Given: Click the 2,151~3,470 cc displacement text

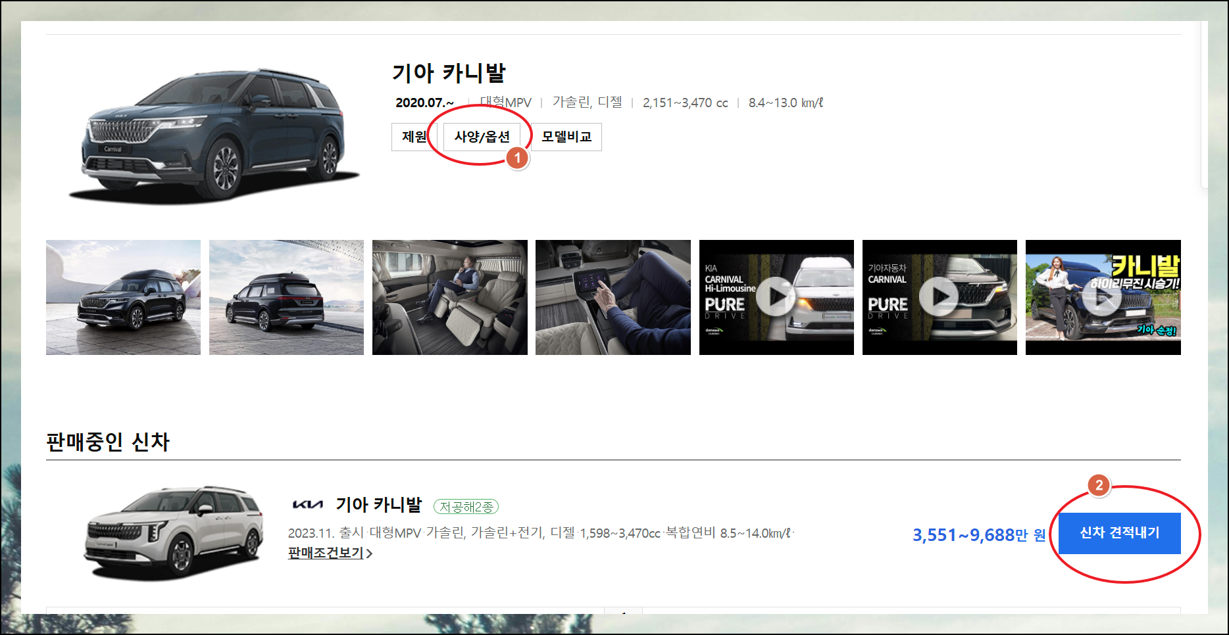Looking at the screenshot, I should coord(686,103).
